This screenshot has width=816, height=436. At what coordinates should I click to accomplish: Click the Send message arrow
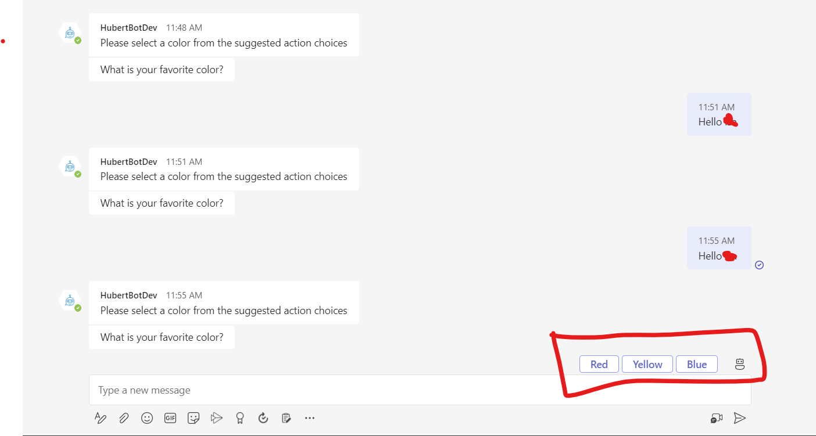[x=739, y=417]
